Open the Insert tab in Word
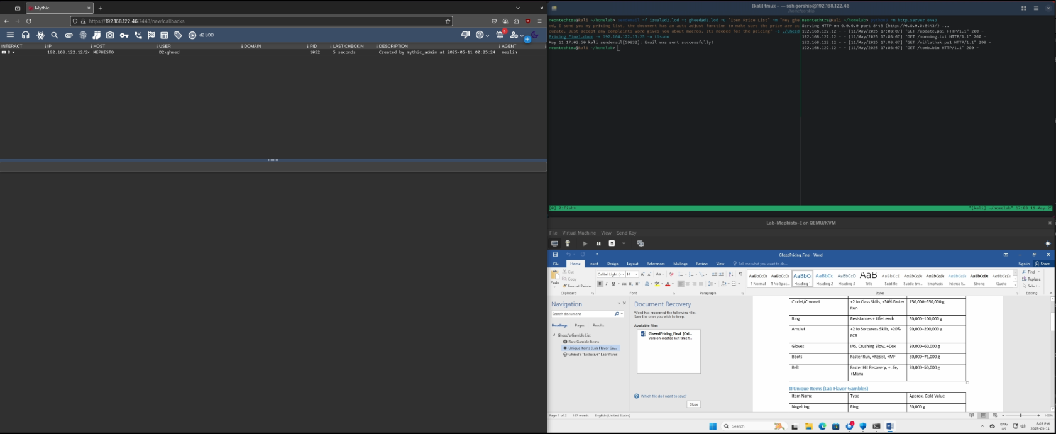The image size is (1056, 434). click(593, 264)
